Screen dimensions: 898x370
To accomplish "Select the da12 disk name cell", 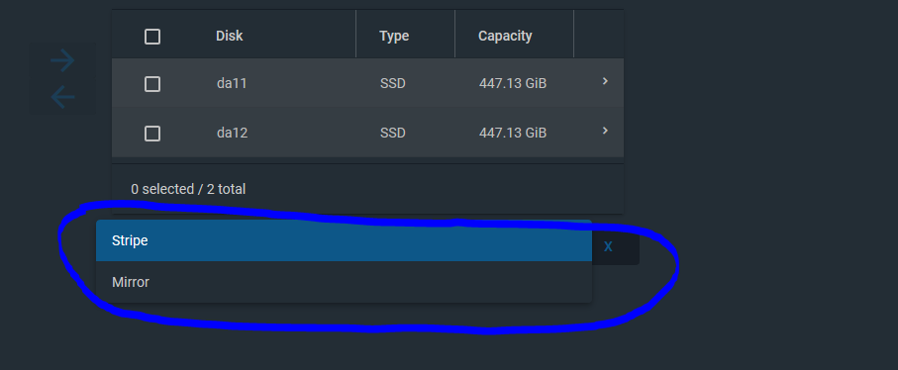I will pyautogui.click(x=232, y=134).
